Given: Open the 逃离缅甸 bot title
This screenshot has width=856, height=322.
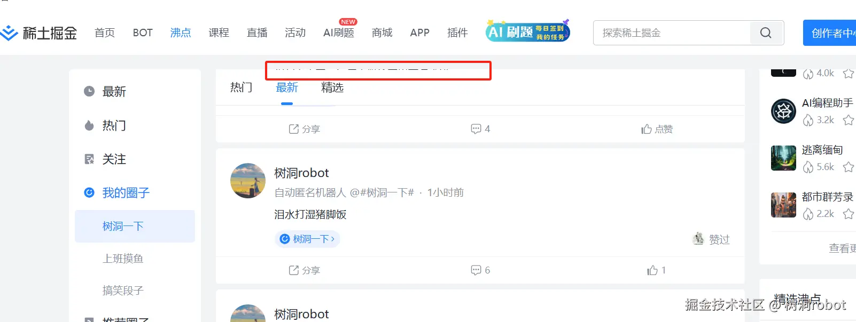Looking at the screenshot, I should coord(822,150).
